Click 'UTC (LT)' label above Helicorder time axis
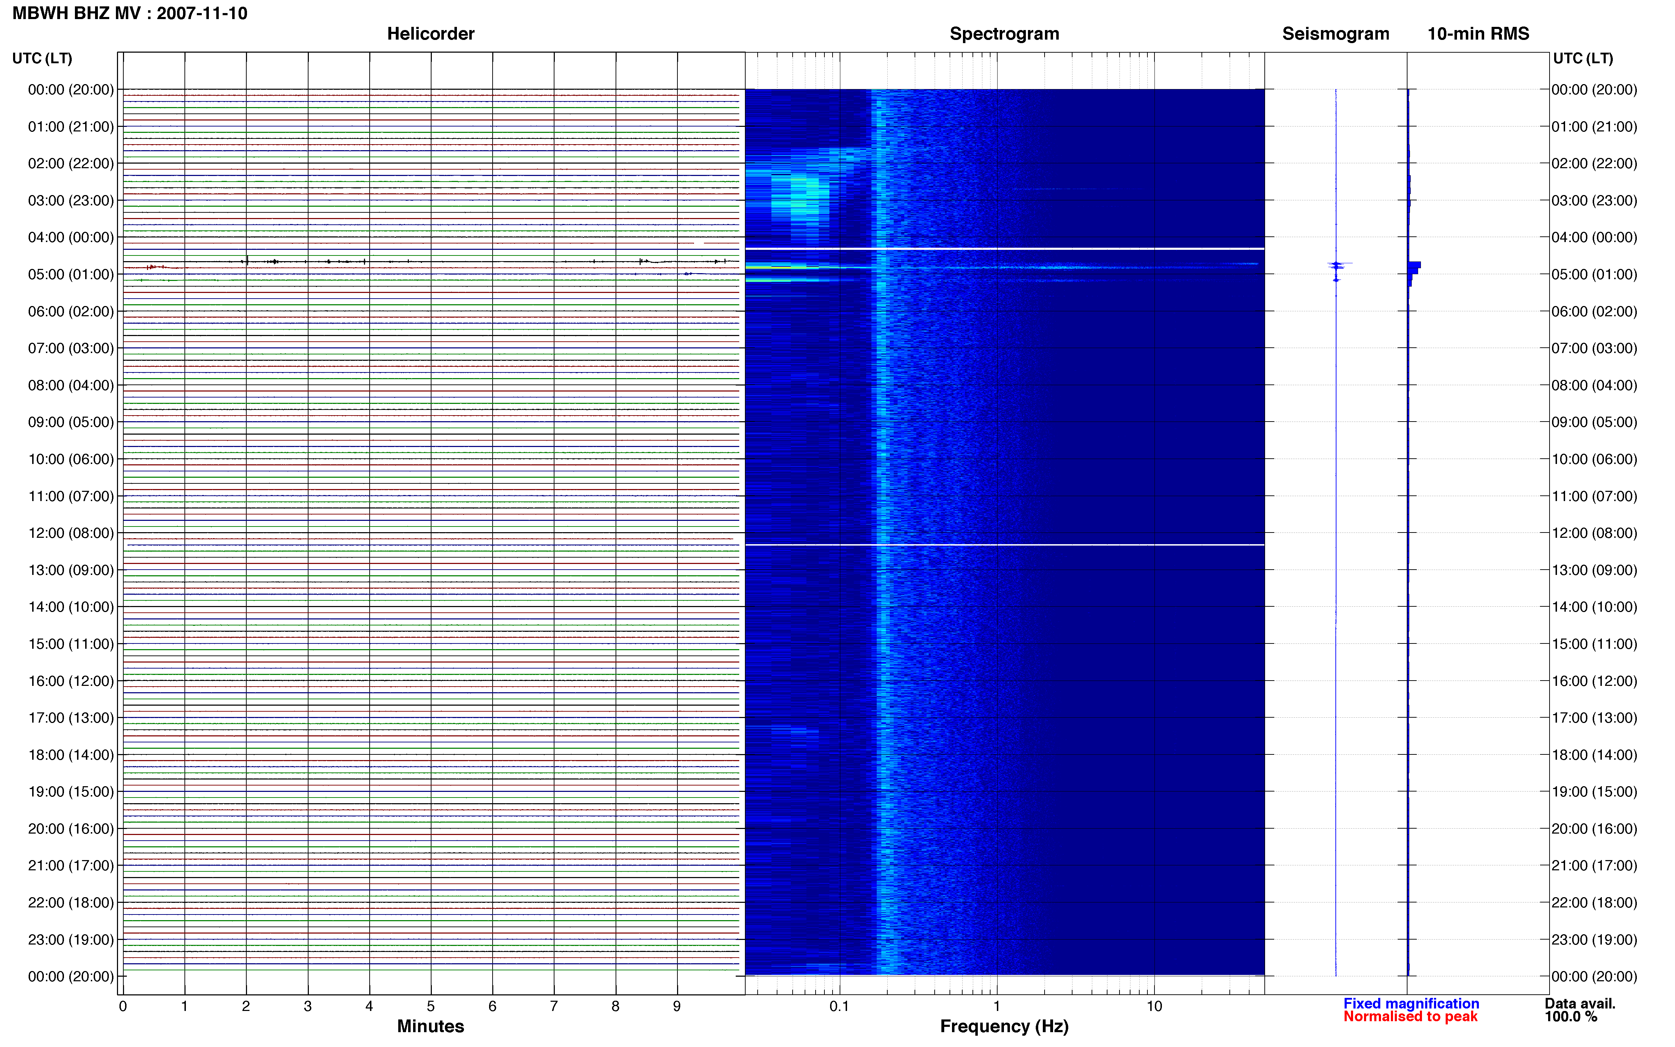 click(42, 58)
